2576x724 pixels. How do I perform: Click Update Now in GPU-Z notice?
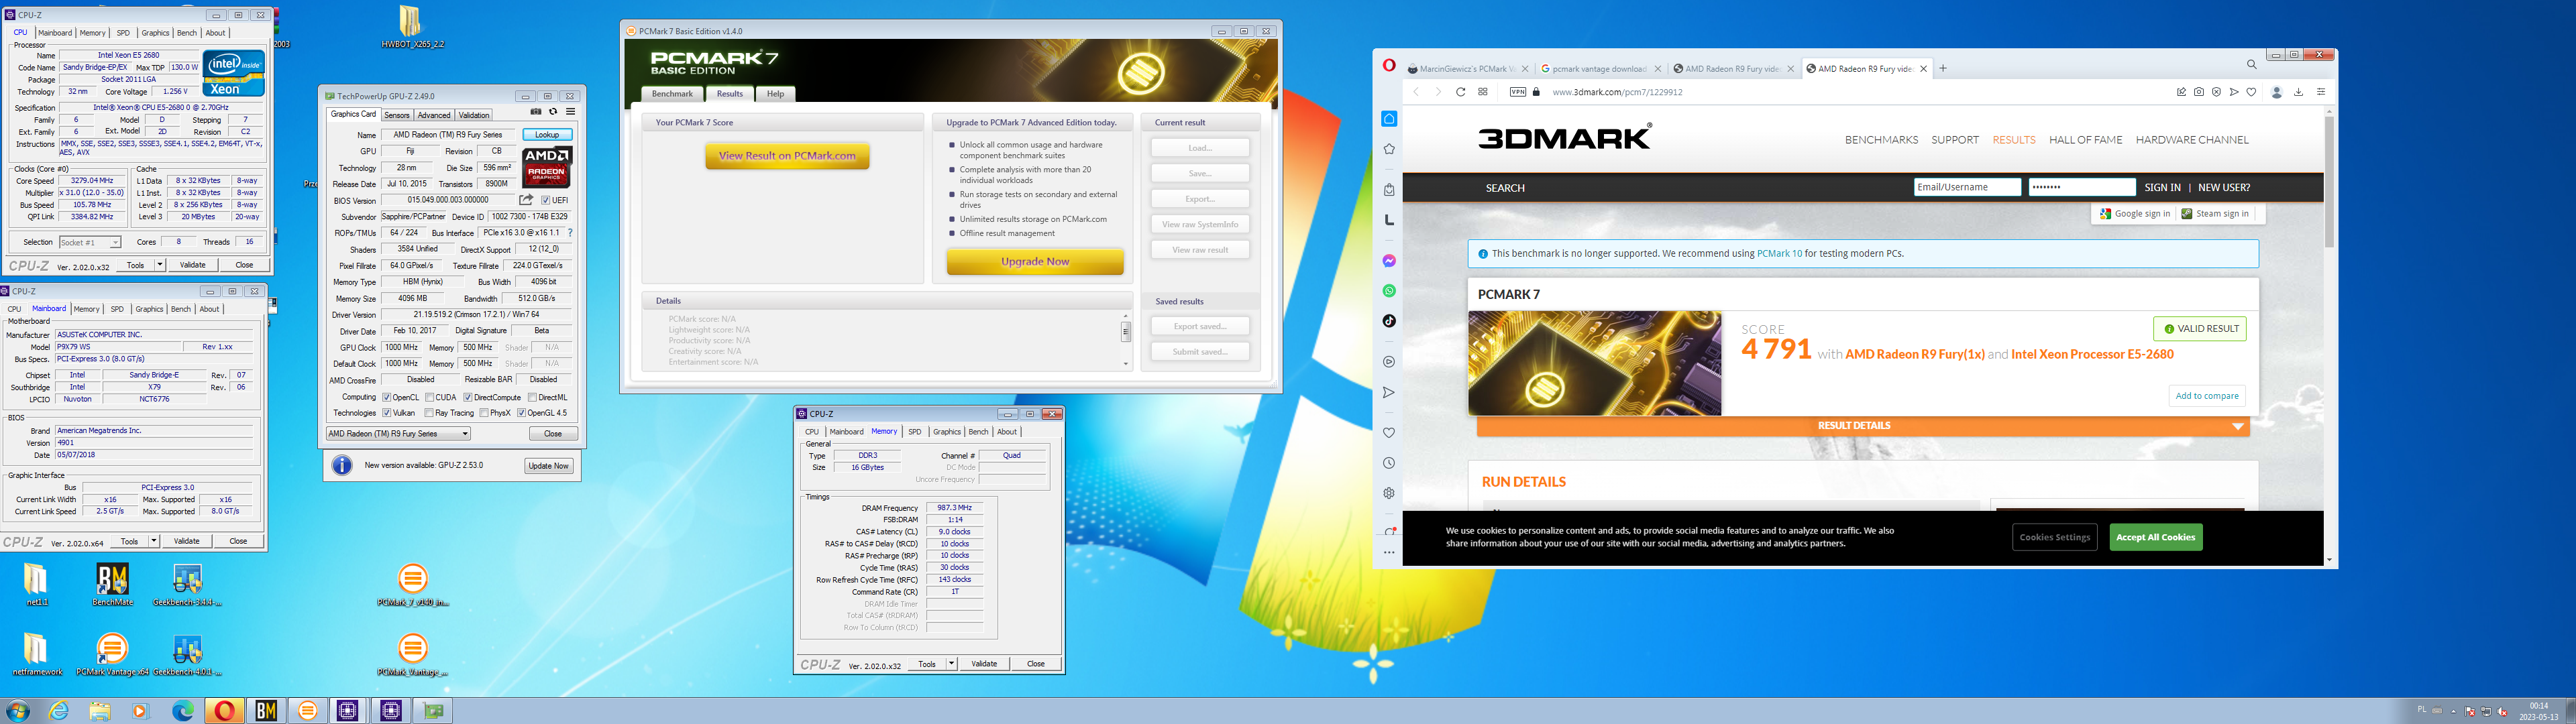click(548, 466)
